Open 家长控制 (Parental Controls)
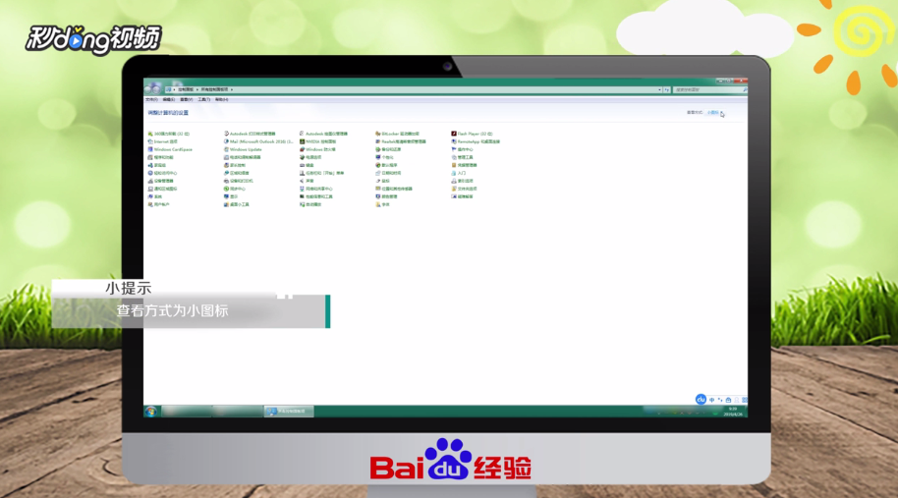This screenshot has width=898, height=498. (x=235, y=165)
